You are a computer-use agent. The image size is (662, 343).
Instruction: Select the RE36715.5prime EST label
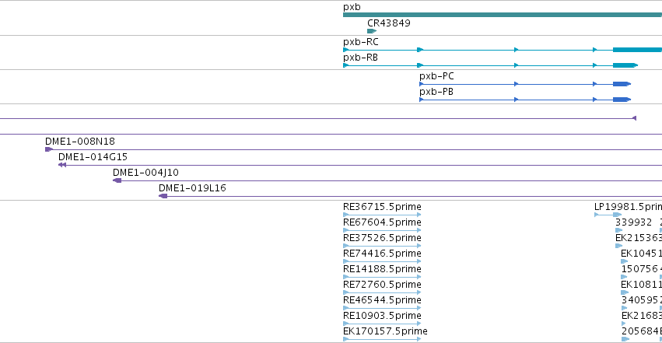[x=382, y=207]
